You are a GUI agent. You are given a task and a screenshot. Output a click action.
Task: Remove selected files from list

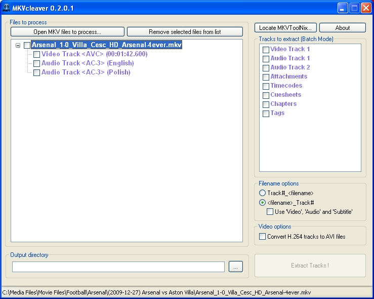tap(185, 31)
